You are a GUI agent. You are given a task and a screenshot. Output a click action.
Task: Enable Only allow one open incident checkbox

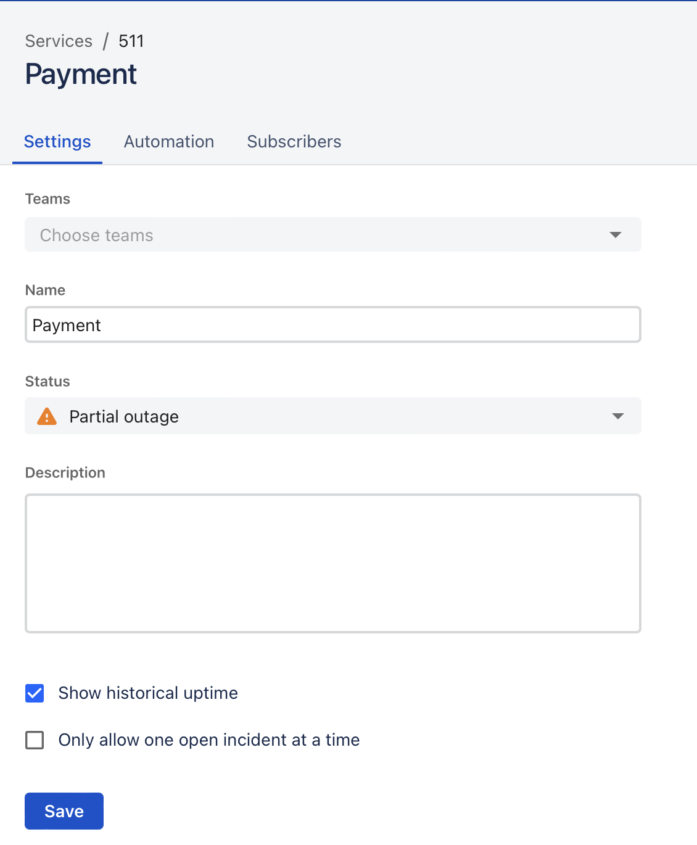pyautogui.click(x=35, y=740)
